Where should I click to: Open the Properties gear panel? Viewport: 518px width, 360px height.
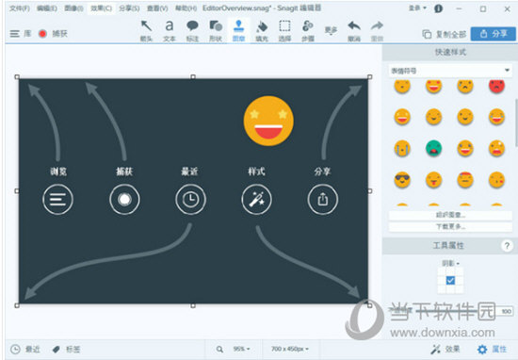492,349
